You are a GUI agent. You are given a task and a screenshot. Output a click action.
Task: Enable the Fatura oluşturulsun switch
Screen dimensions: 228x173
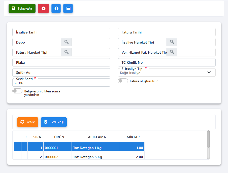pos(123,81)
